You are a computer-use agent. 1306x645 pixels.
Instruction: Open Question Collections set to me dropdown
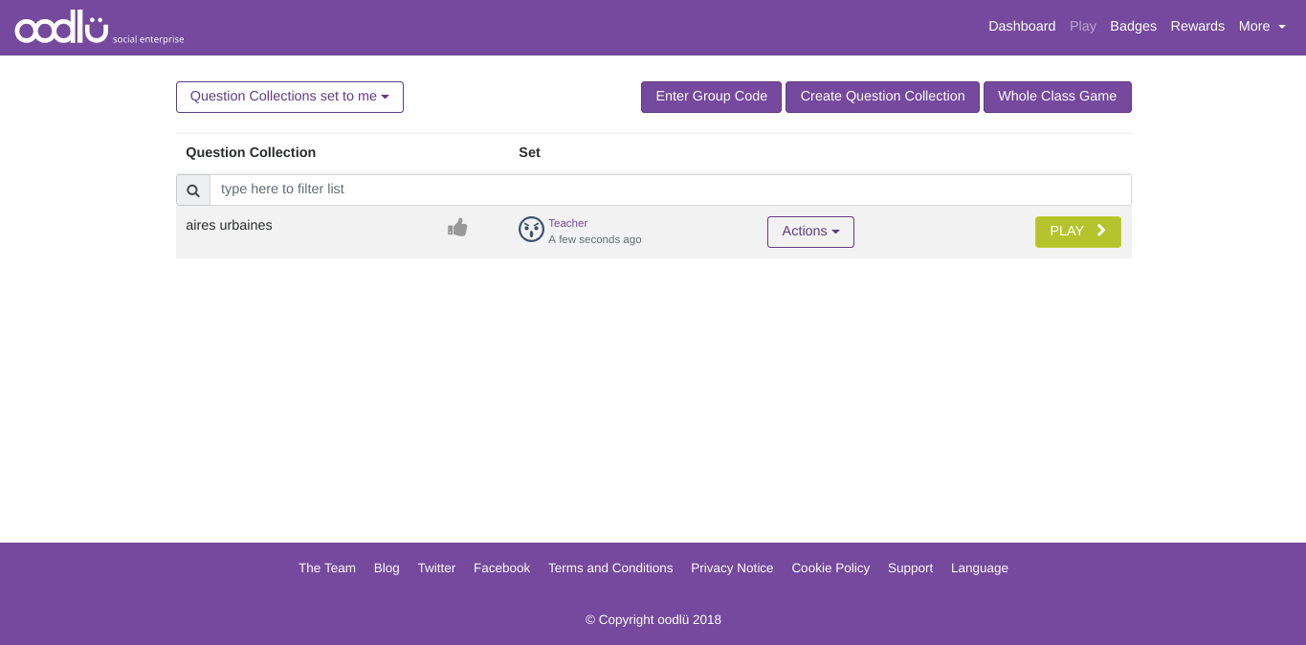pyautogui.click(x=290, y=97)
